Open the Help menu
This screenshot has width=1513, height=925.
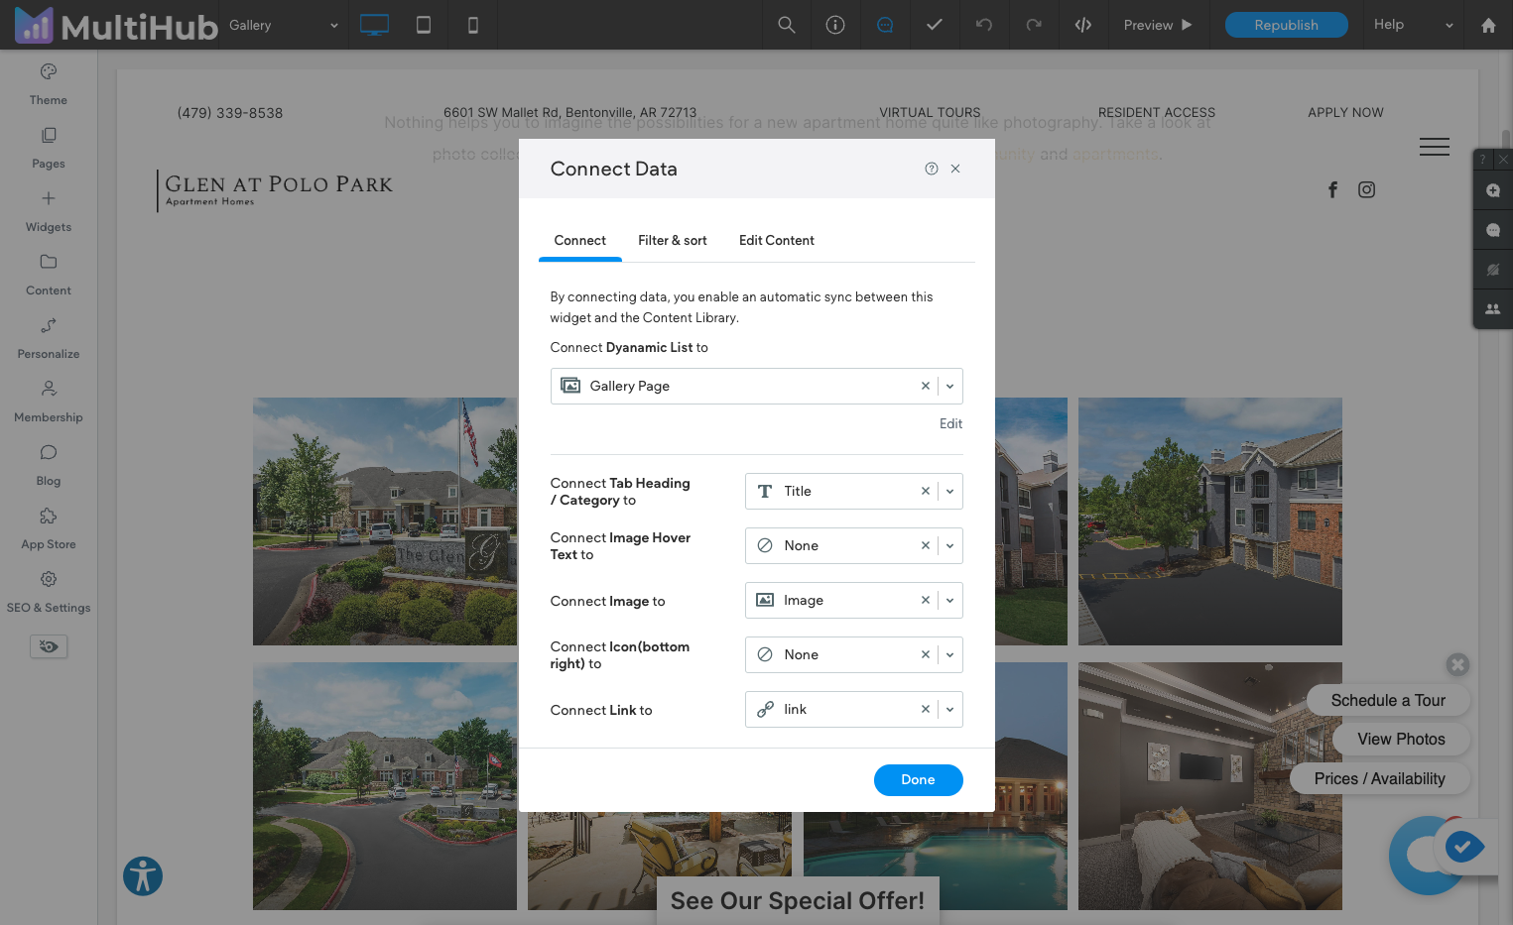pos(1413,25)
